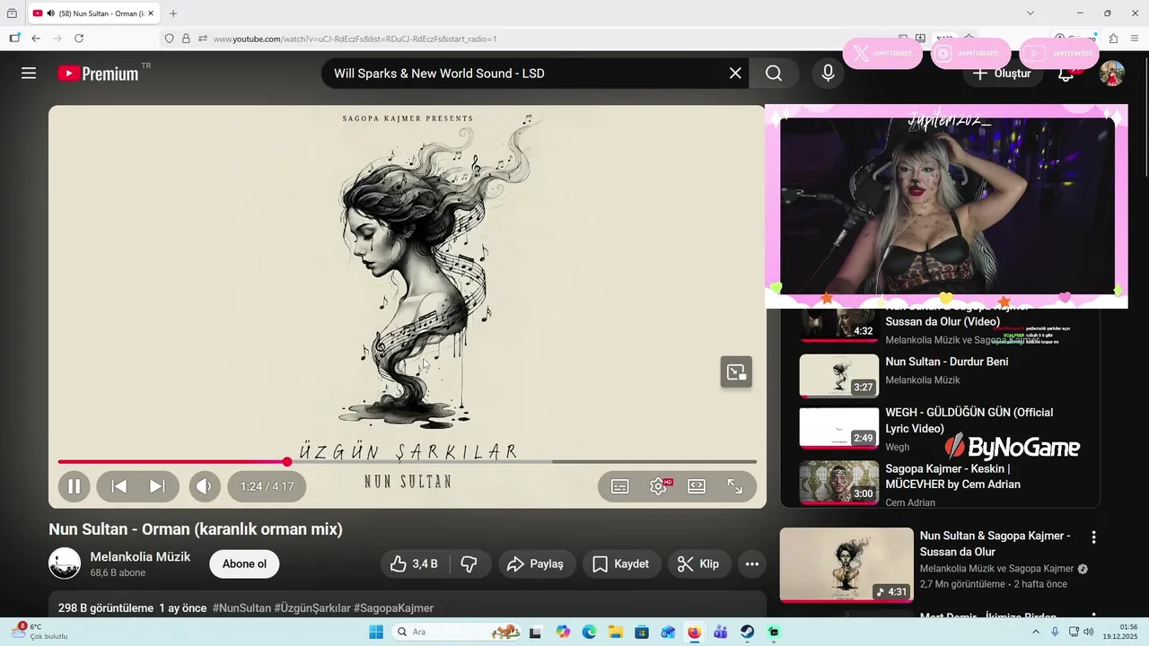This screenshot has width=1149, height=646.
Task: Skip to the previous track
Action: pyautogui.click(x=118, y=486)
